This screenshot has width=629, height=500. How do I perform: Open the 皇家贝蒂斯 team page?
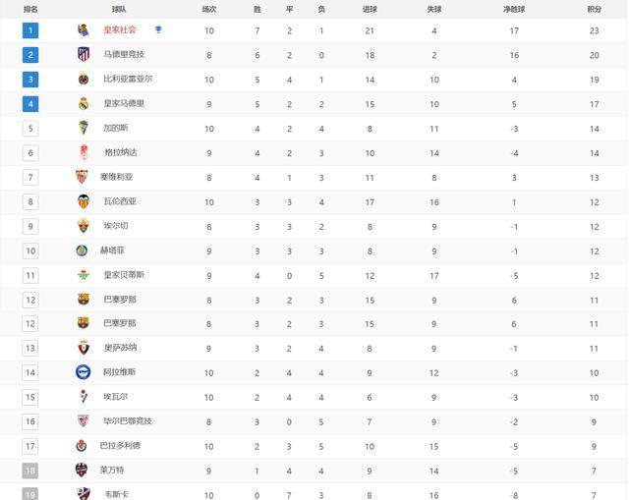(x=123, y=274)
